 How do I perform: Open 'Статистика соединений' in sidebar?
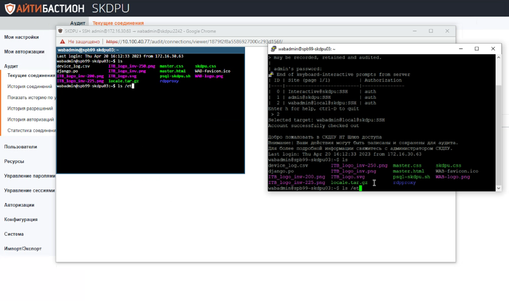31,130
